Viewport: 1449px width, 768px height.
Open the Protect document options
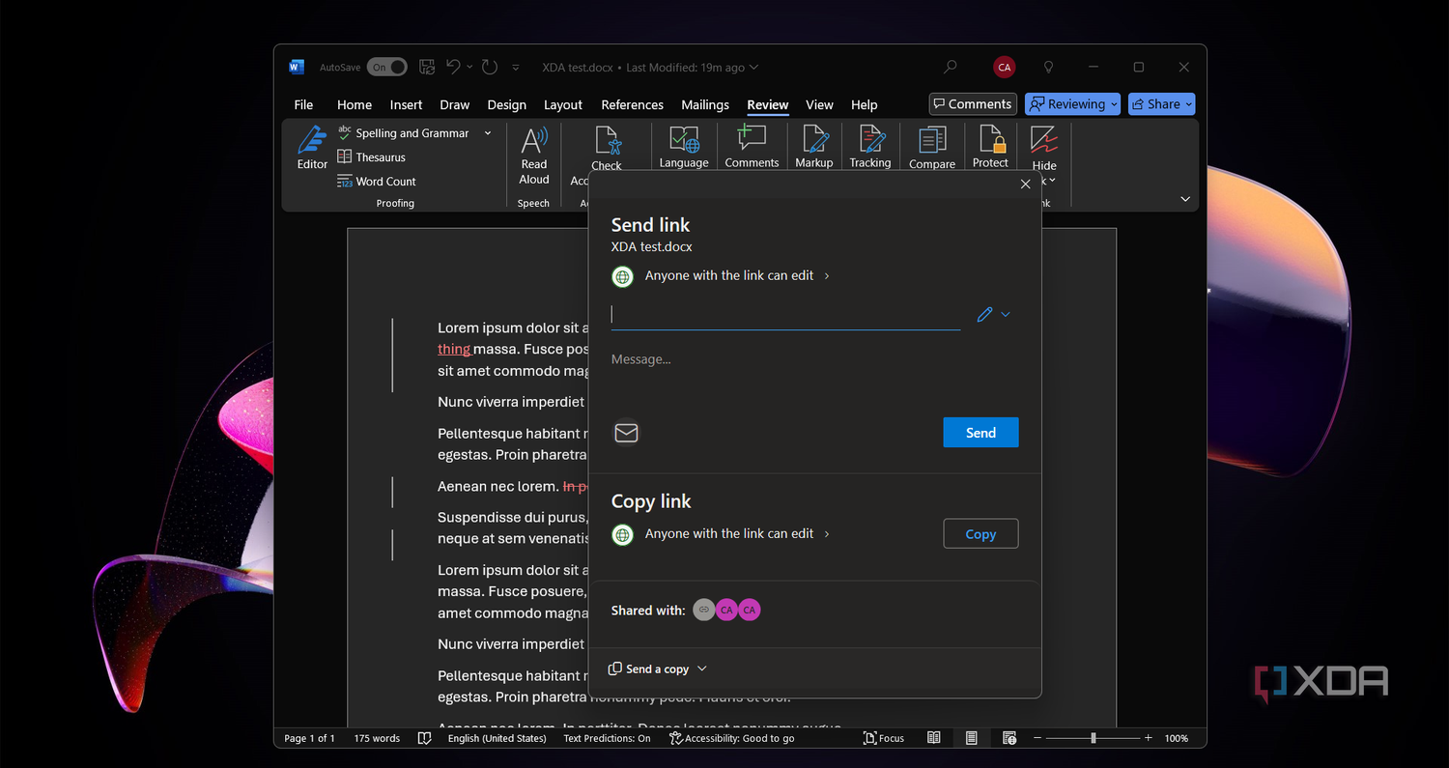[x=990, y=148]
